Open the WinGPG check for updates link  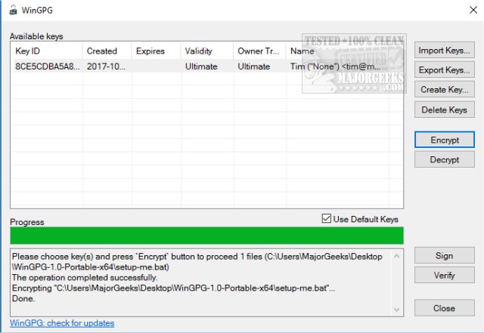[x=62, y=323]
